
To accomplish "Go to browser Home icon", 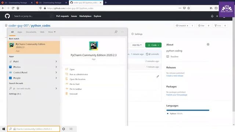I will click(18, 8).
